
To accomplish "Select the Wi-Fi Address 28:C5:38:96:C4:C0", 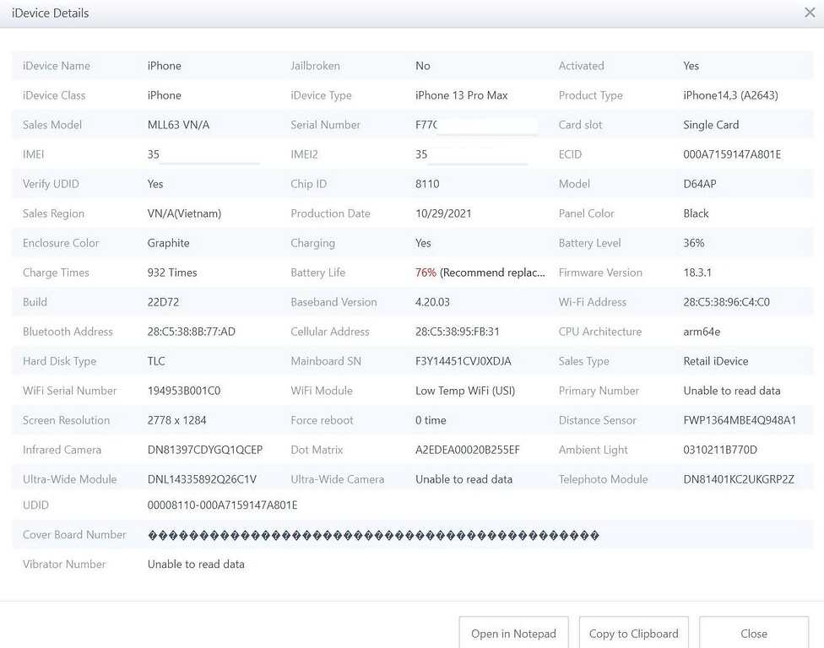I will (726, 302).
